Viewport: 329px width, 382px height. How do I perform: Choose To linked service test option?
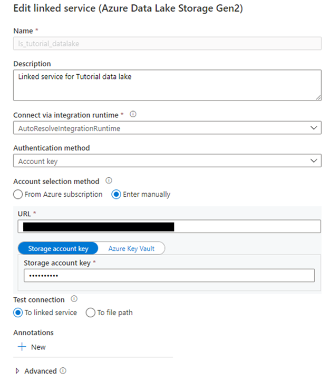tap(18, 313)
